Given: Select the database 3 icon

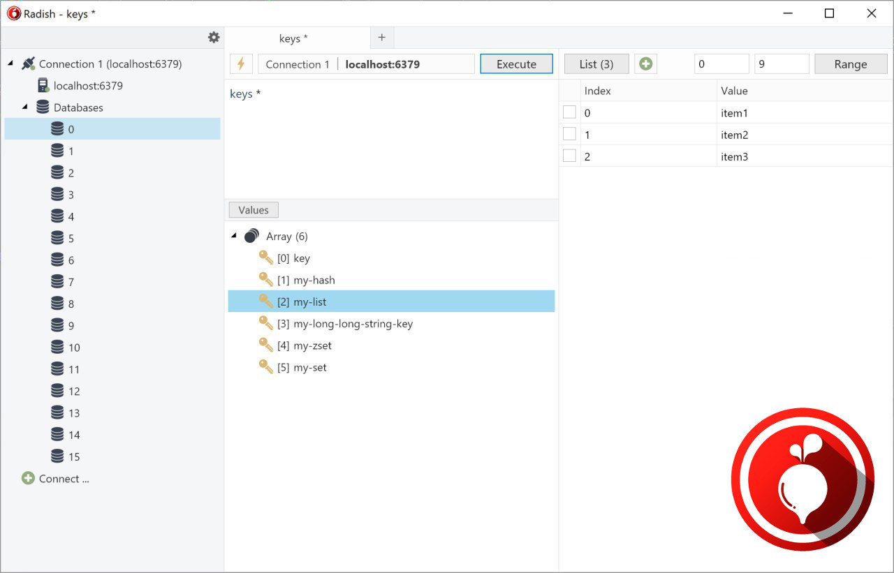Looking at the screenshot, I should 57,195.
